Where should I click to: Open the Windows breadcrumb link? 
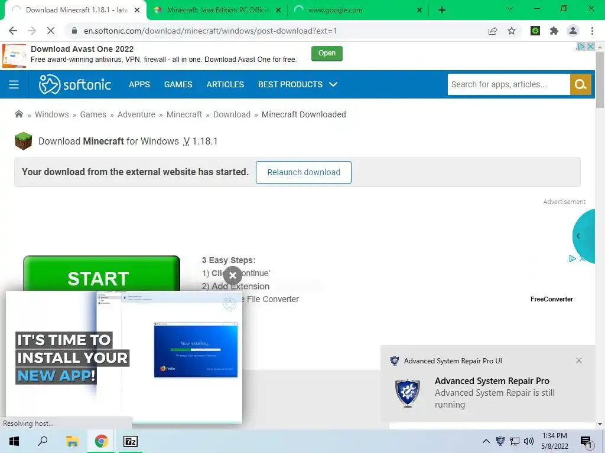click(52, 114)
